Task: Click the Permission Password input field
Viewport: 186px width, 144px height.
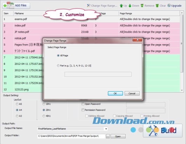Action: point(146,111)
